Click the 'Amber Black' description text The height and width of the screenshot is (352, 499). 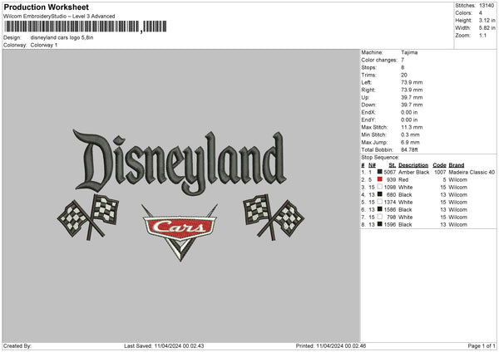[x=413, y=172]
